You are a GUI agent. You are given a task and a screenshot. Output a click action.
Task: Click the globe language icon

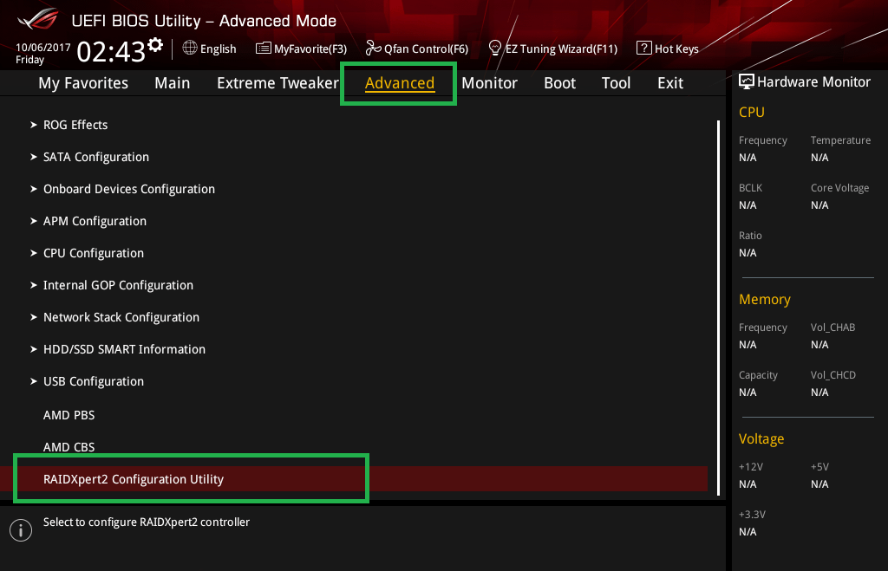click(190, 49)
